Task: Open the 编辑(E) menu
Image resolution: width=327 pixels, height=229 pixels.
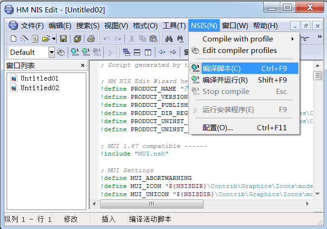Action: 60,26
